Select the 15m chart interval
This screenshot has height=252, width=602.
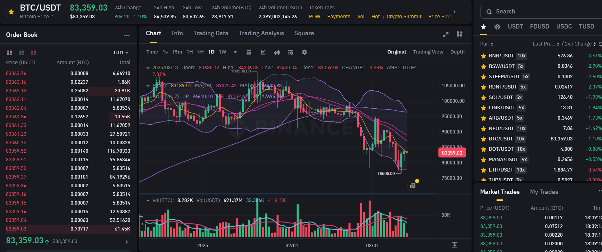177,52
